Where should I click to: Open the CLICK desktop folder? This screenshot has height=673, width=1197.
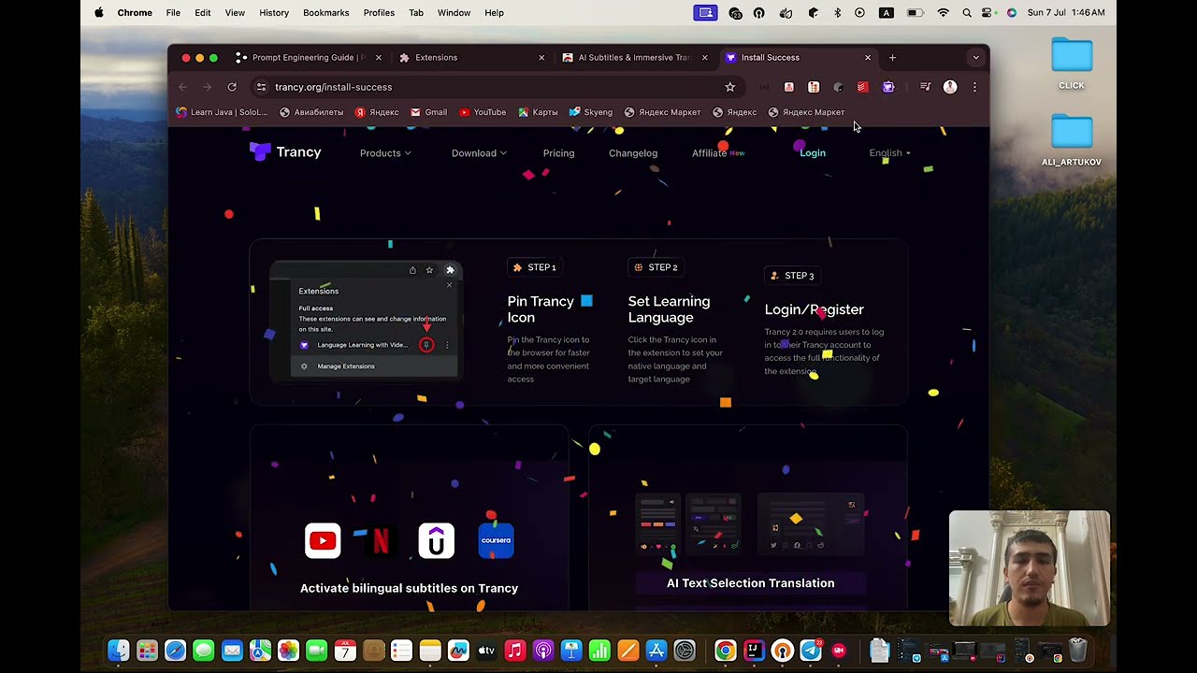coord(1072,64)
